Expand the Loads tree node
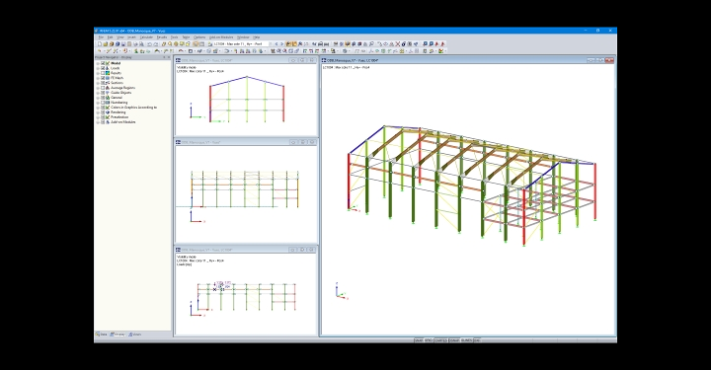This screenshot has width=711, height=370. (98, 68)
